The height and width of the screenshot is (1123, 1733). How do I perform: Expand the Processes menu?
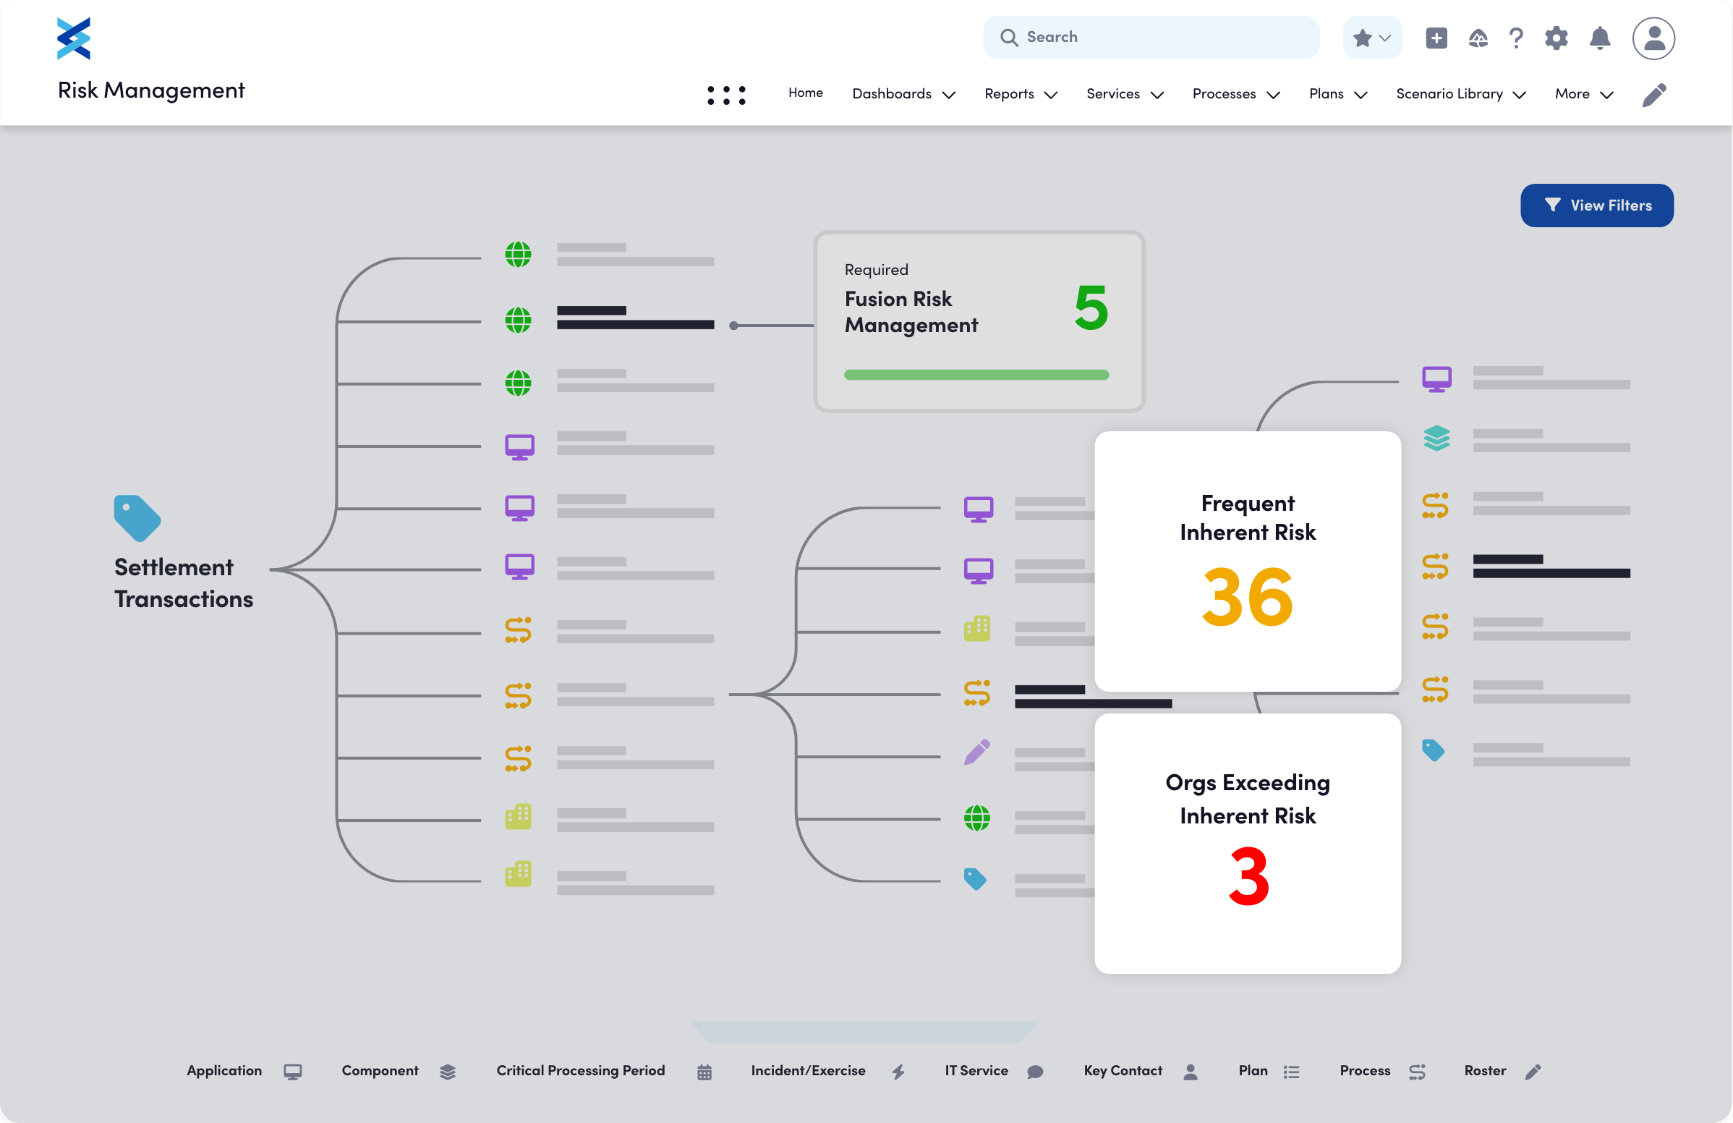coord(1235,94)
